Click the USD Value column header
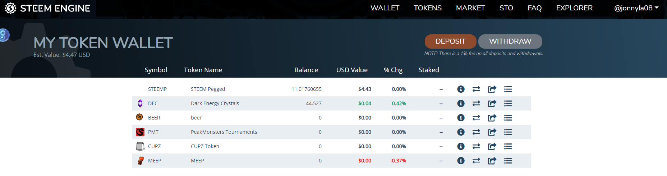Viewport: 667px width, 176px height. click(x=352, y=70)
